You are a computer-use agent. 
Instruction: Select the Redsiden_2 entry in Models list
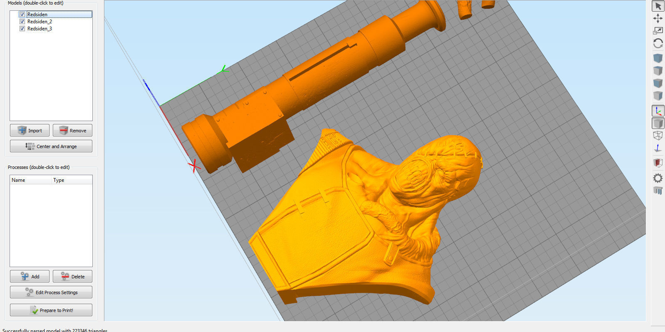40,22
